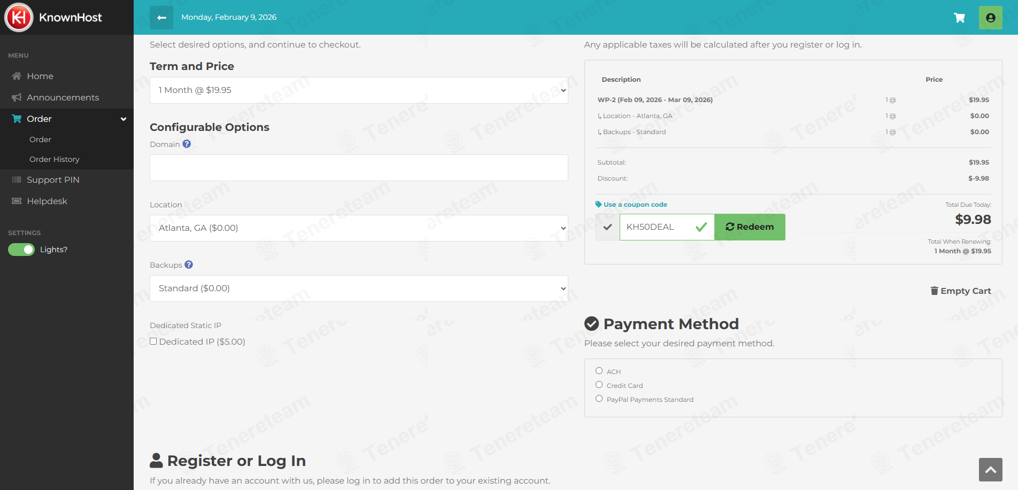Screen dimensions: 1018x490
Task: Click the KnownHost logo
Action: tap(53, 18)
